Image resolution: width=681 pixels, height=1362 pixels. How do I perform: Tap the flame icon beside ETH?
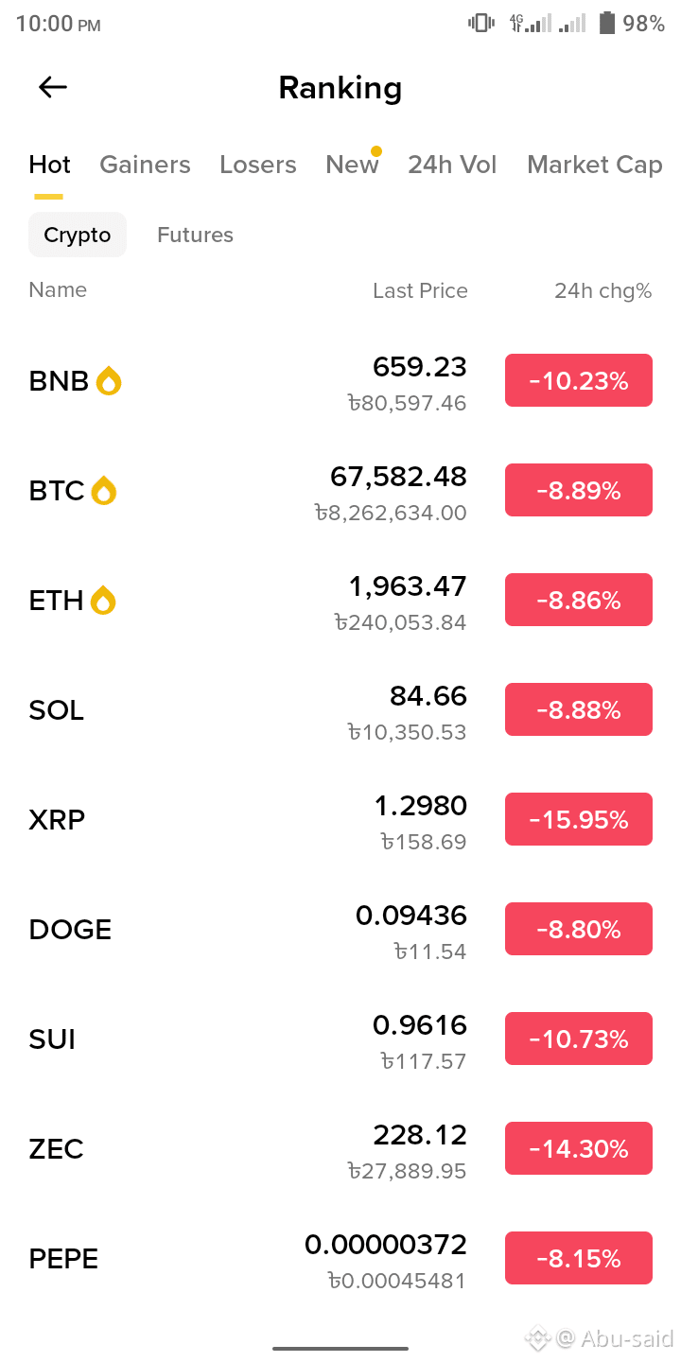103,601
